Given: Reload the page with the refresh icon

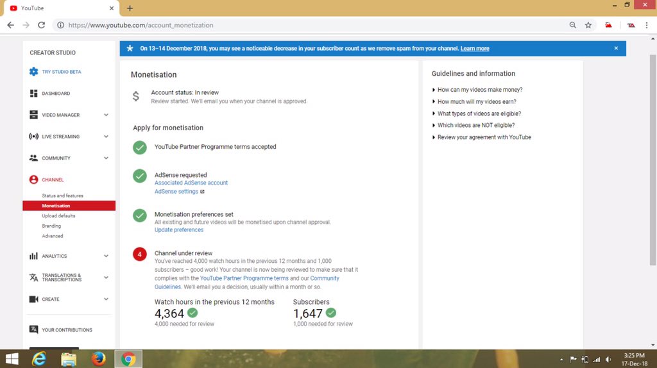Looking at the screenshot, I should pos(41,25).
